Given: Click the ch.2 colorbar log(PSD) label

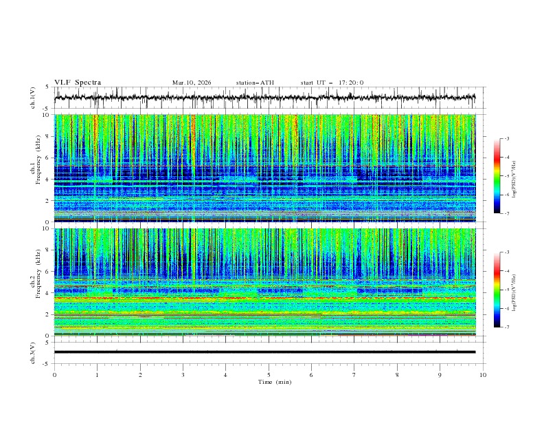Looking at the screenshot, I should (514, 292).
